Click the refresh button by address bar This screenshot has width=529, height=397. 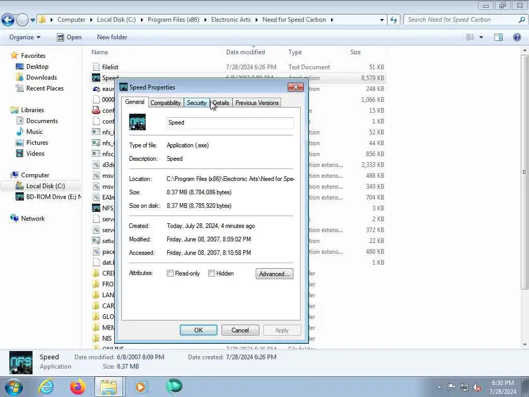coord(394,20)
